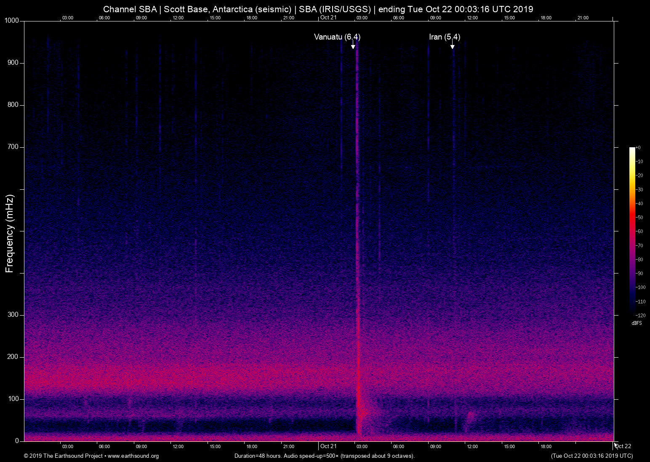Click the 200 frequency axis tick label
The image size is (650, 462).
13,357
